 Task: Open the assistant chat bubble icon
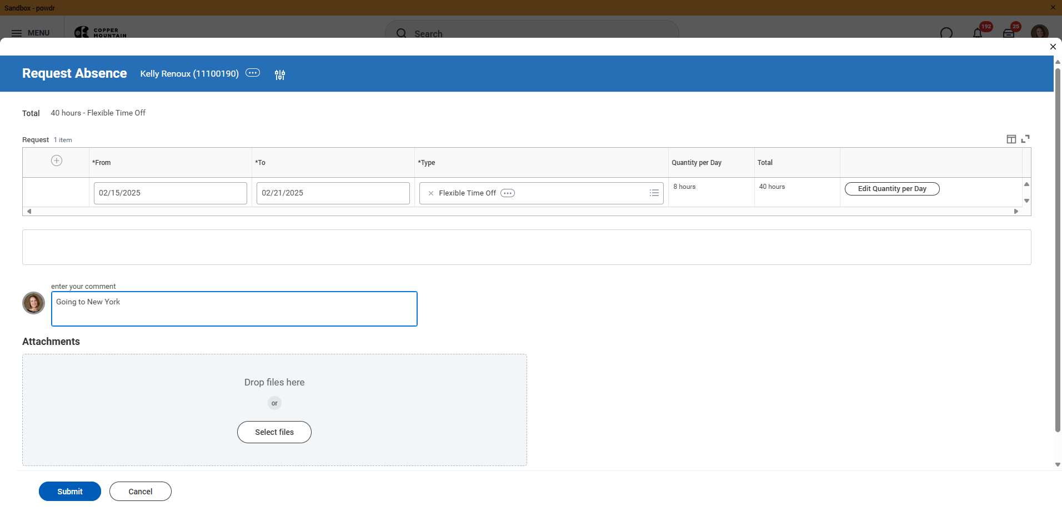(x=946, y=33)
